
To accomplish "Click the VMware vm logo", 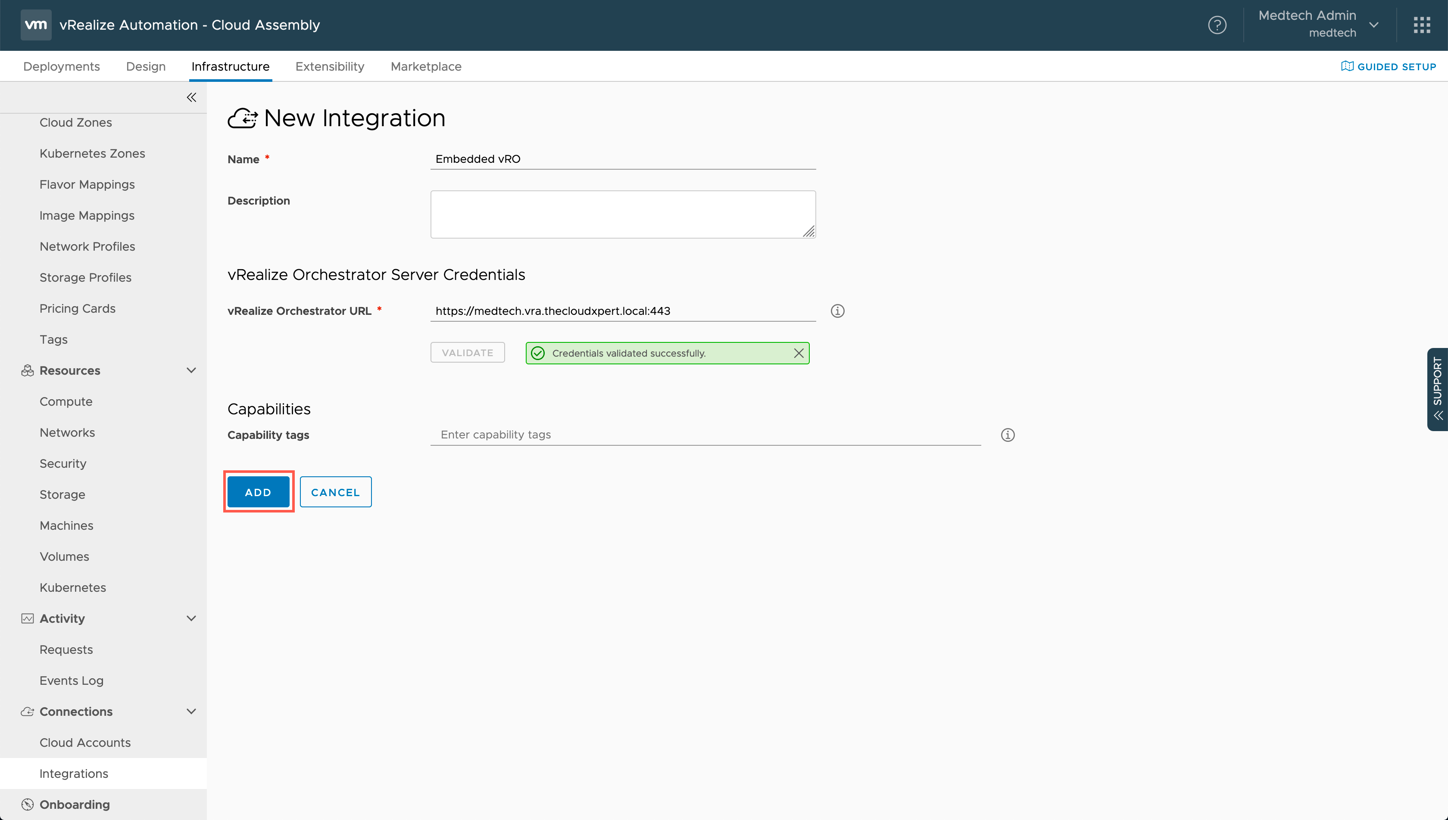I will pos(36,25).
